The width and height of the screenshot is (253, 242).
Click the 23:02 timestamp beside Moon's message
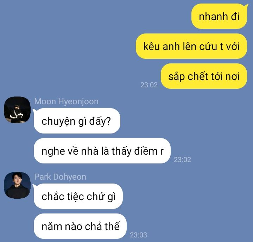[183, 160]
